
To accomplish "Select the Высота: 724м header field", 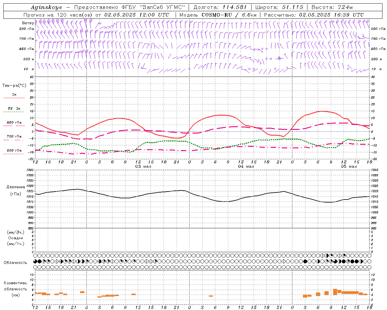I will [332, 7].
